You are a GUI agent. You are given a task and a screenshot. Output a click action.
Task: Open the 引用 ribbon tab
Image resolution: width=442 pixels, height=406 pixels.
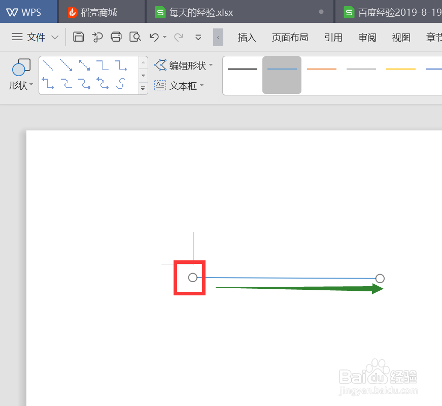click(333, 37)
